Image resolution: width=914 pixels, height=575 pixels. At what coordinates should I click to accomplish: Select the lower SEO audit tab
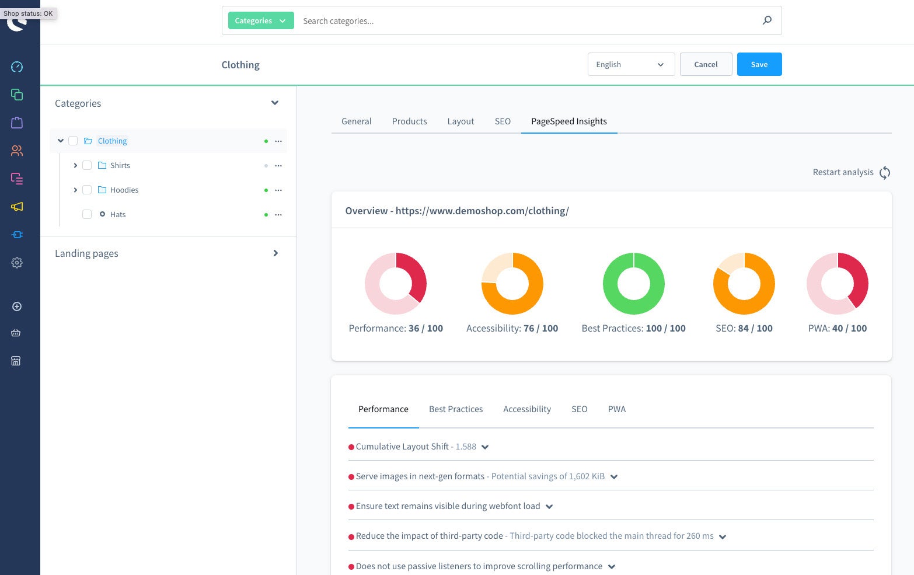point(580,409)
